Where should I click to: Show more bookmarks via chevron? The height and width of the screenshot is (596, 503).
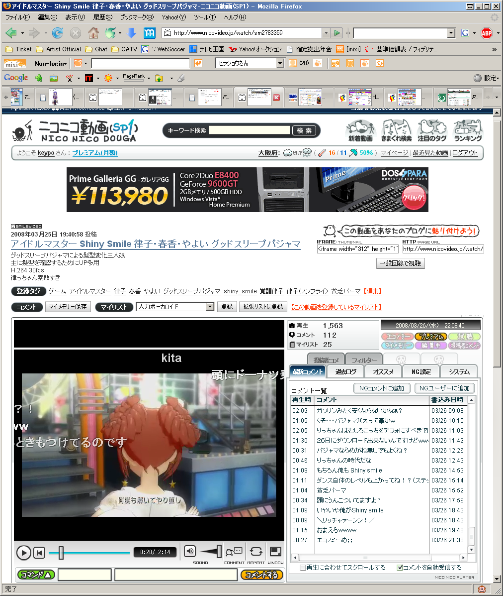494,49
